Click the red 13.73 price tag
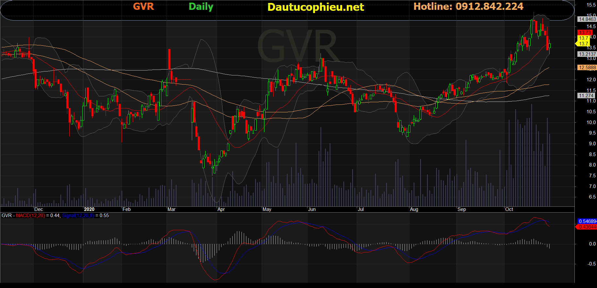Image resolution: width=597 pixels, height=288 pixels. [x=585, y=33]
